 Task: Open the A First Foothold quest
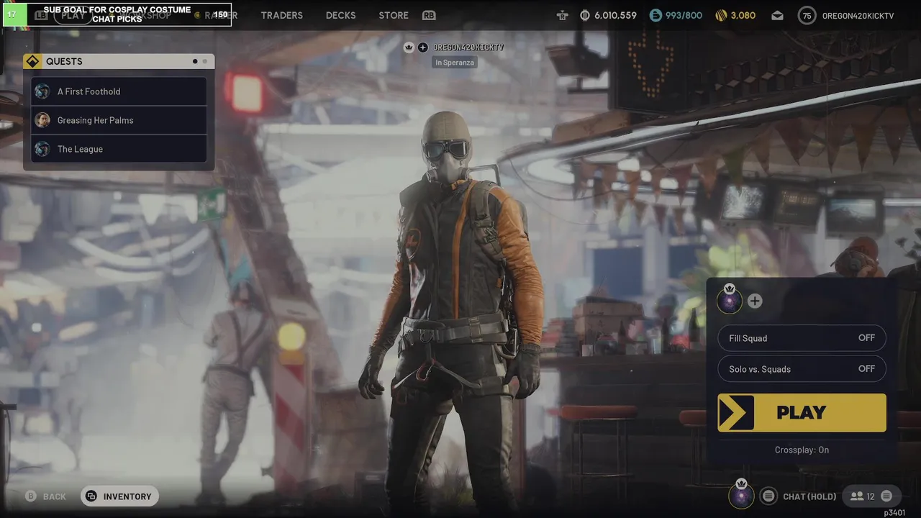tap(119, 91)
